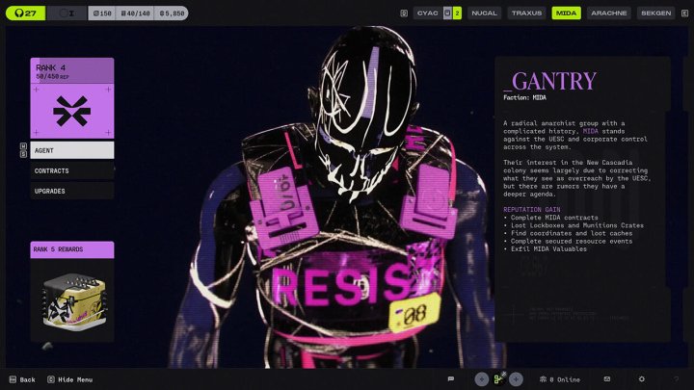The height and width of the screenshot is (390, 694).
Task: Switch to the NUCAL faction tab
Action: point(484,13)
